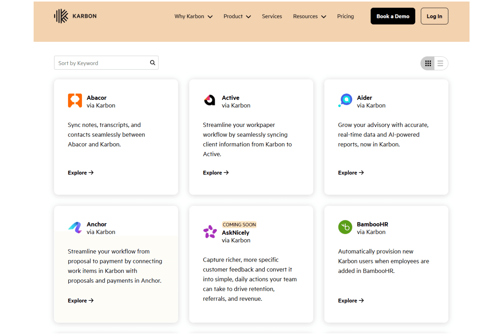Click the Book a Demo button

(393, 16)
